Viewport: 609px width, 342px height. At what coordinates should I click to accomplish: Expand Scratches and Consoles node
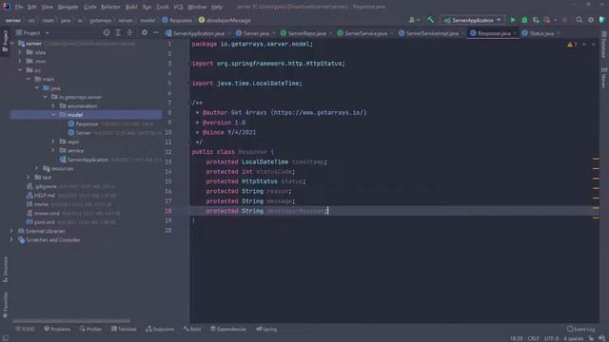coord(11,239)
